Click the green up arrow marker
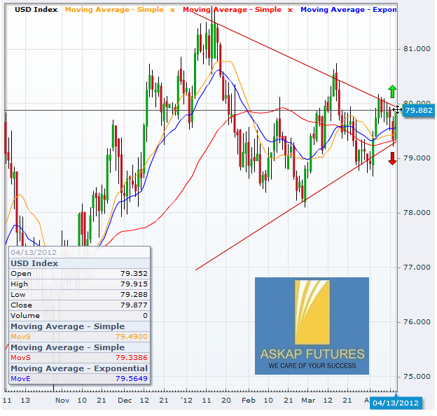 pos(393,91)
